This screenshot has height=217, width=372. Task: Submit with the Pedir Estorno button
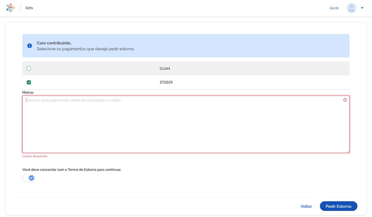point(339,206)
